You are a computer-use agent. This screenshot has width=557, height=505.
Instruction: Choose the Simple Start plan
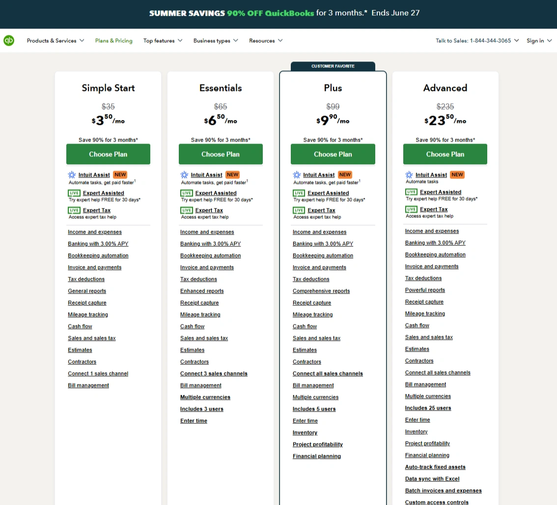point(108,154)
